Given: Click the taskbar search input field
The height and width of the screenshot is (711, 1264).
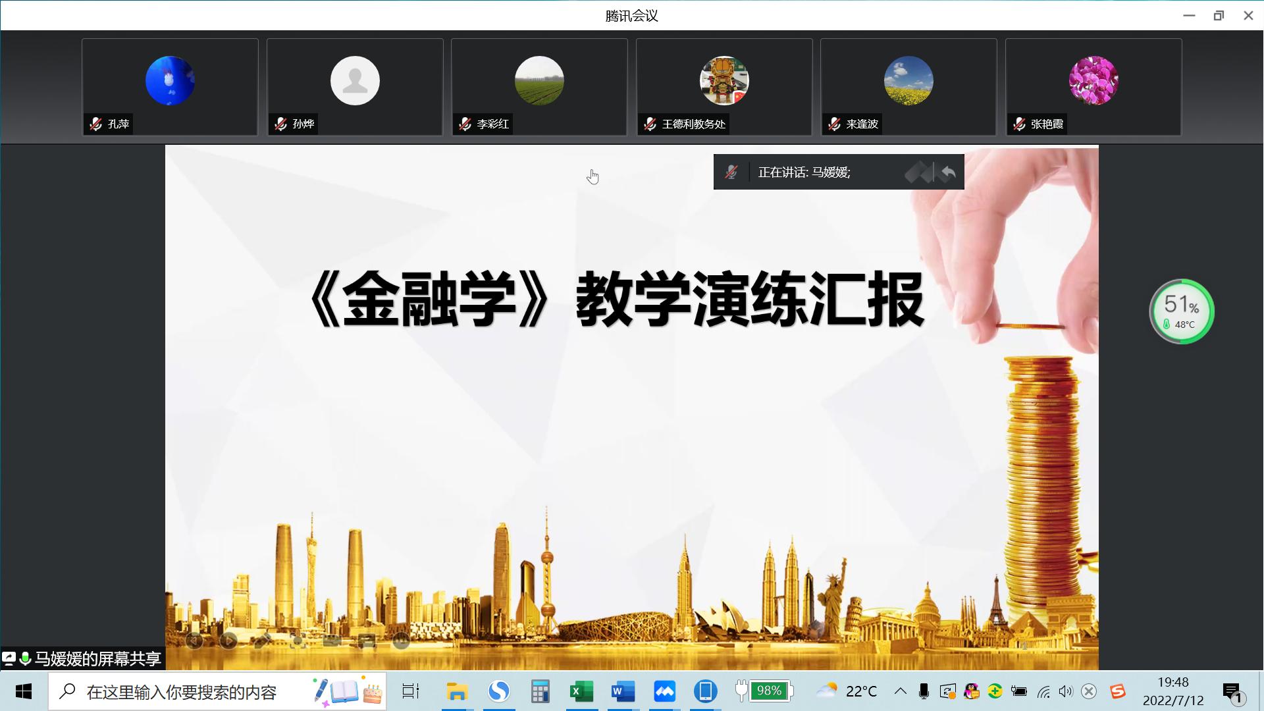Looking at the screenshot, I should (x=217, y=691).
